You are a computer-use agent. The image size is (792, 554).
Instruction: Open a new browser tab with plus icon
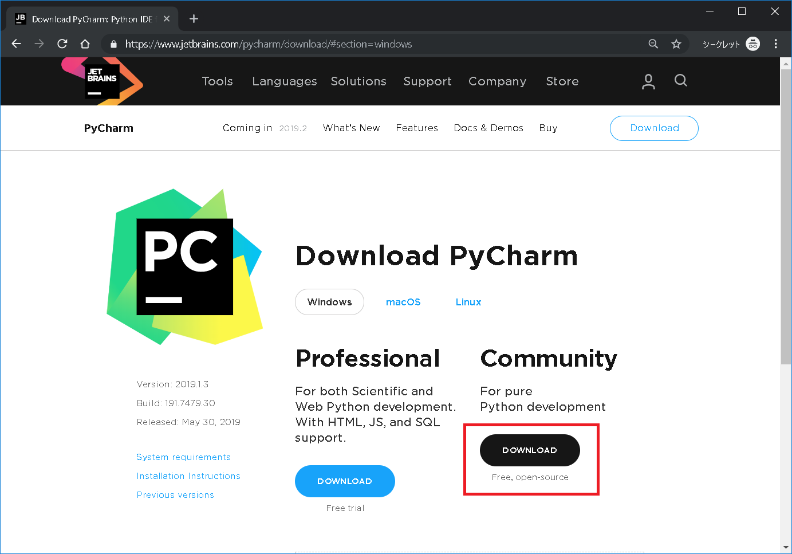click(x=194, y=19)
